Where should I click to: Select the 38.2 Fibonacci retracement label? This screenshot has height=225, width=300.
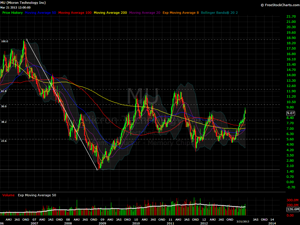click(4, 122)
